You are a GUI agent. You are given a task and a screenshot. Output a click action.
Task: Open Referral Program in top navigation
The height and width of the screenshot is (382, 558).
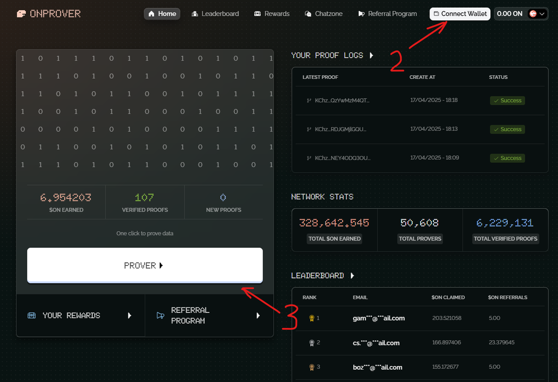387,14
